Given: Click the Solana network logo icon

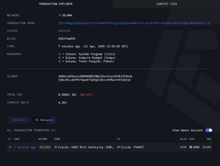Looking at the screenshot, I should [60, 15].
